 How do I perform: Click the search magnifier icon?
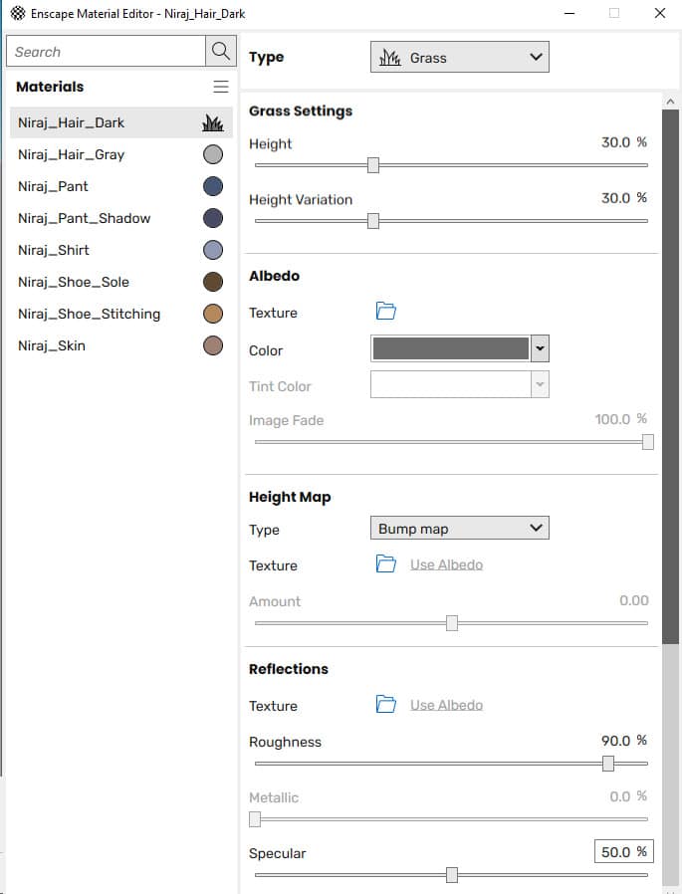219,51
